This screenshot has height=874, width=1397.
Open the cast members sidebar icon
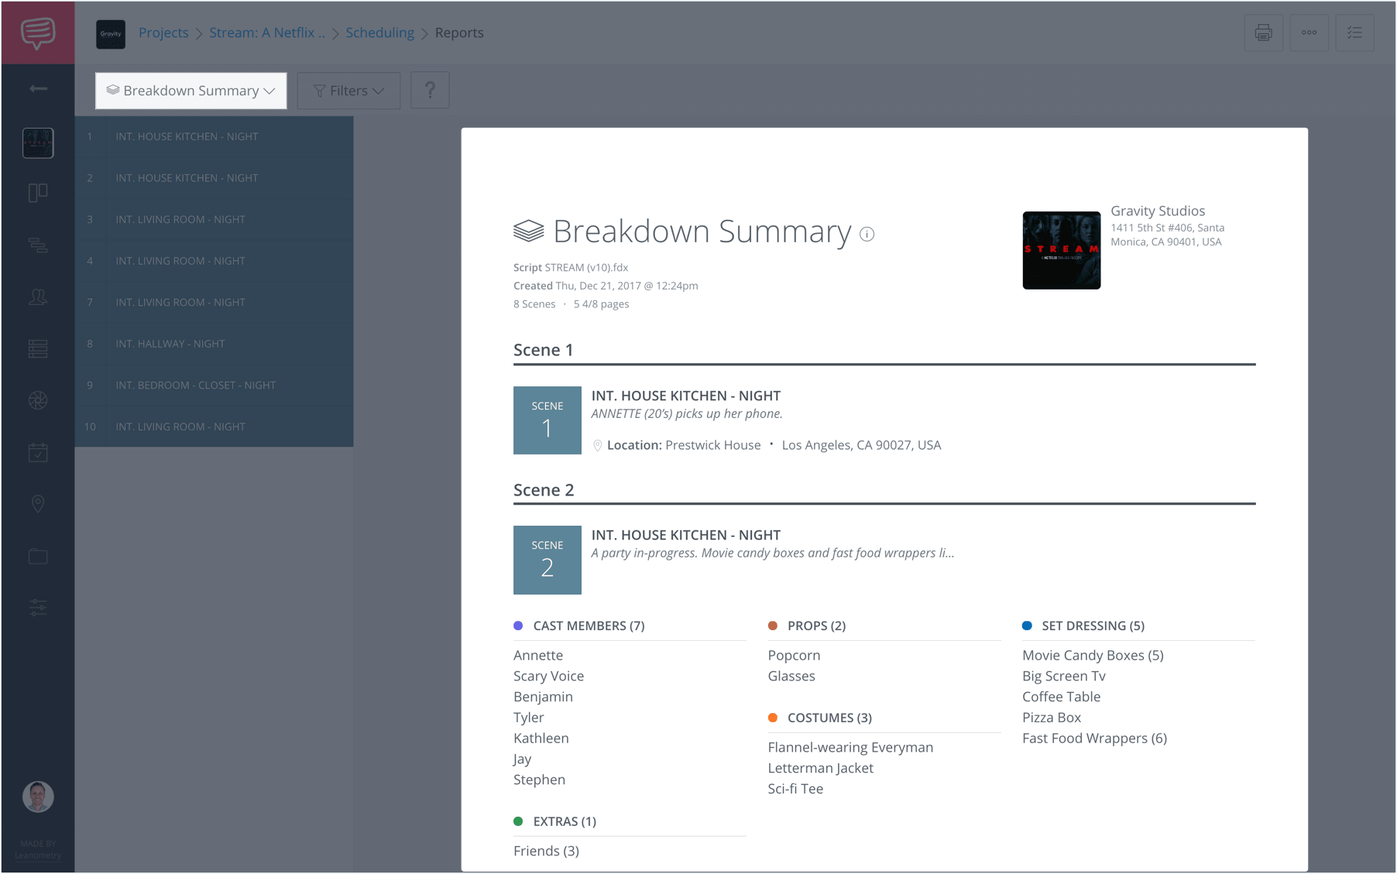(x=38, y=297)
